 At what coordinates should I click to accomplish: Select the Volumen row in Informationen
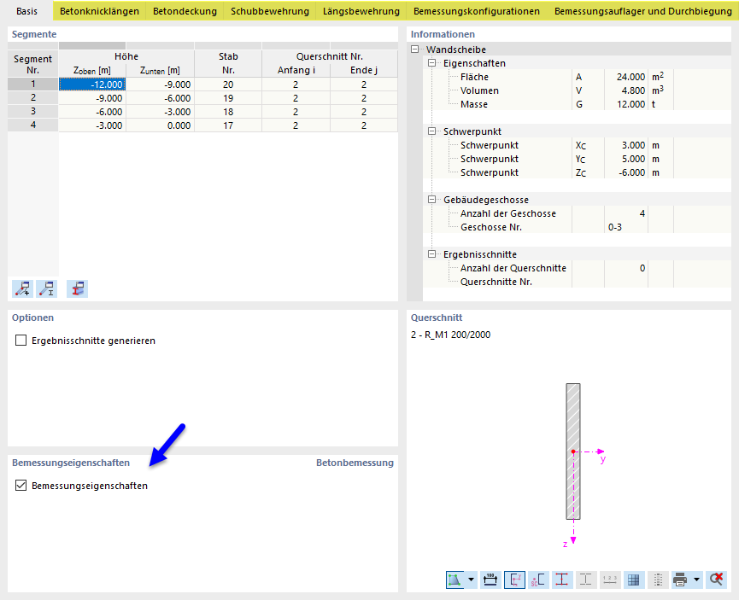[577, 90]
